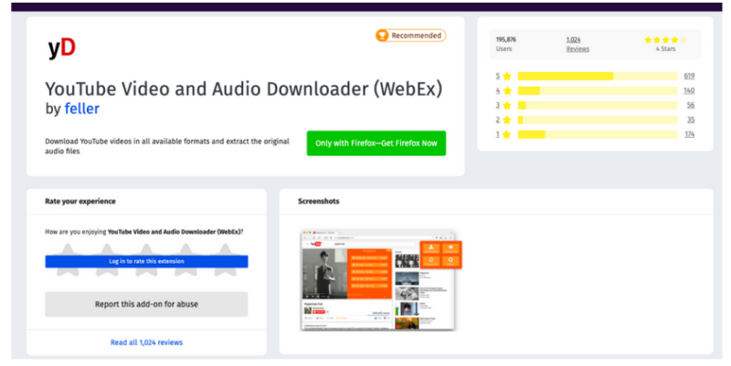Image resolution: width=731 pixels, height=366 pixels.
Task: Click the 4 Stars average rating stars
Action: (x=665, y=40)
